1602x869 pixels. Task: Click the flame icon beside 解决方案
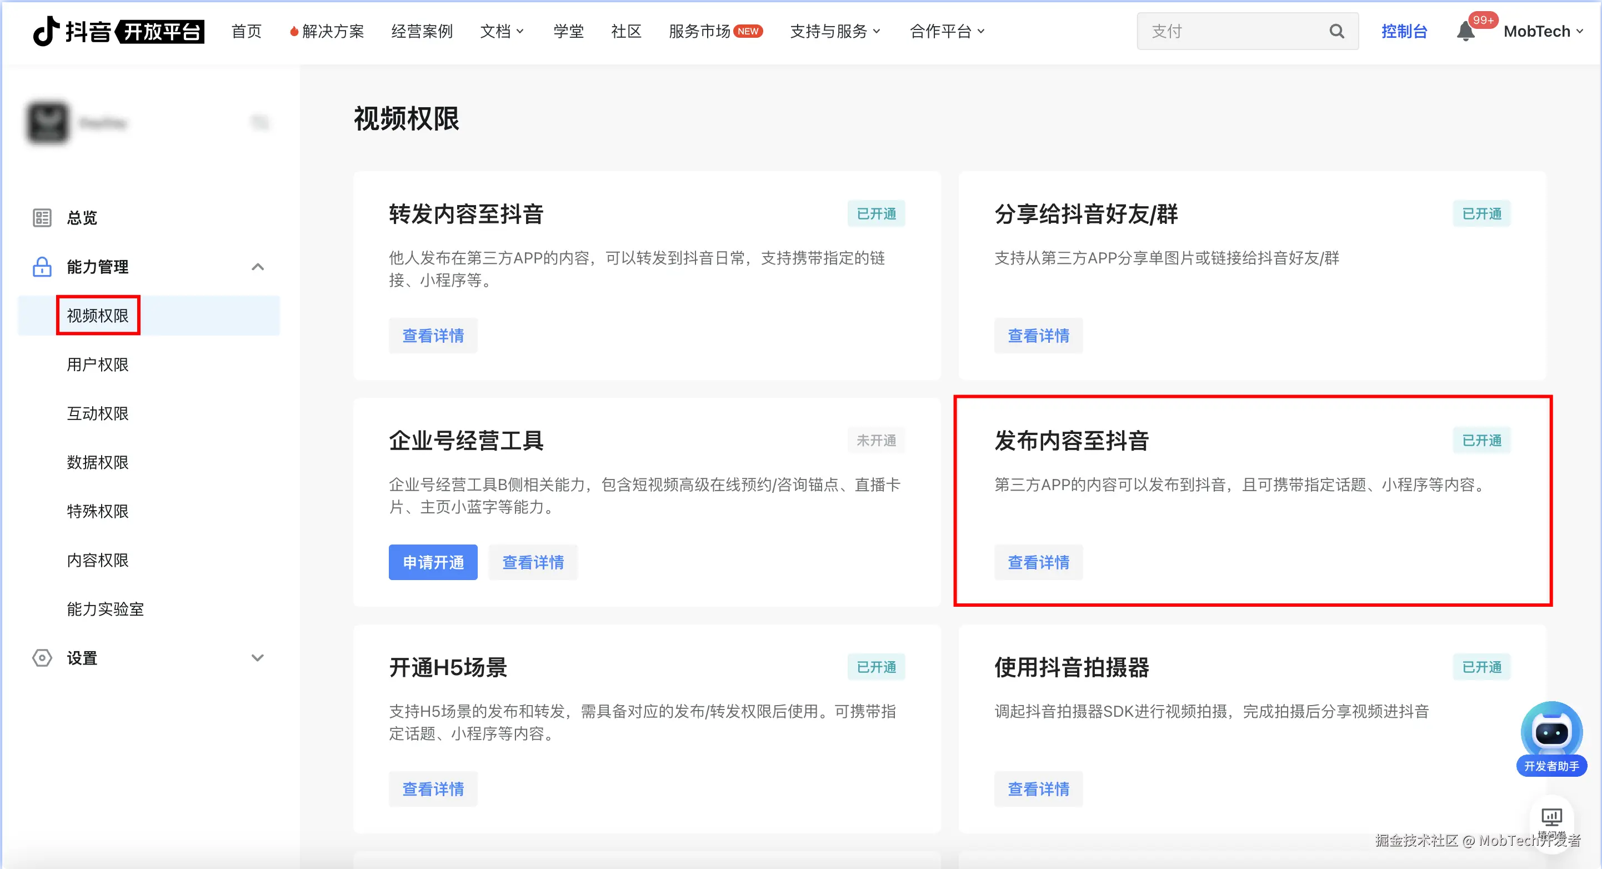(x=294, y=31)
